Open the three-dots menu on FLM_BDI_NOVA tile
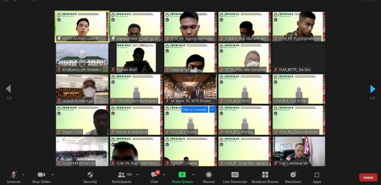The width and height of the screenshot is (381, 185). pos(212,109)
